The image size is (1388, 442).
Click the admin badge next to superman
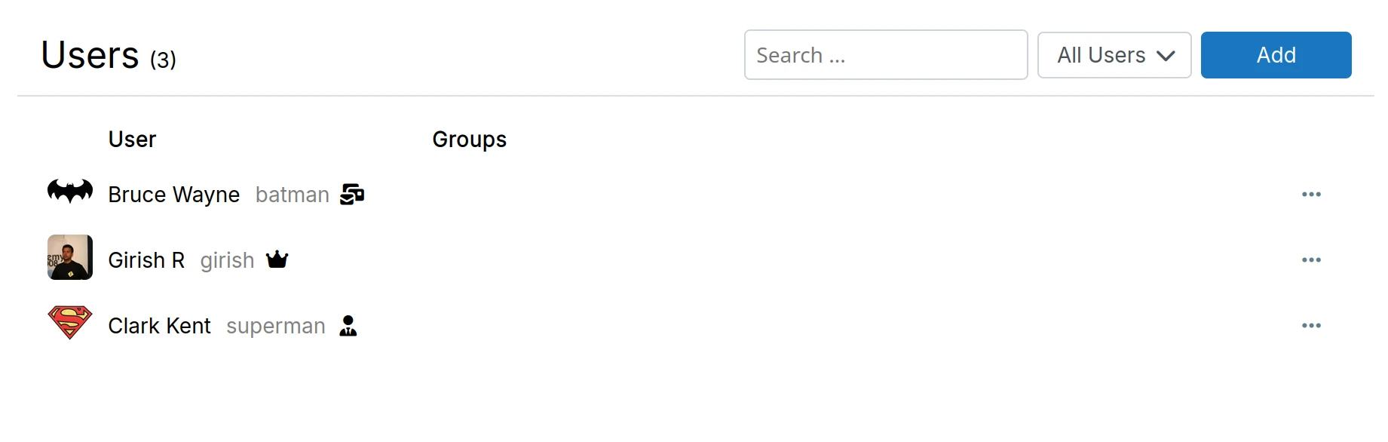(348, 326)
